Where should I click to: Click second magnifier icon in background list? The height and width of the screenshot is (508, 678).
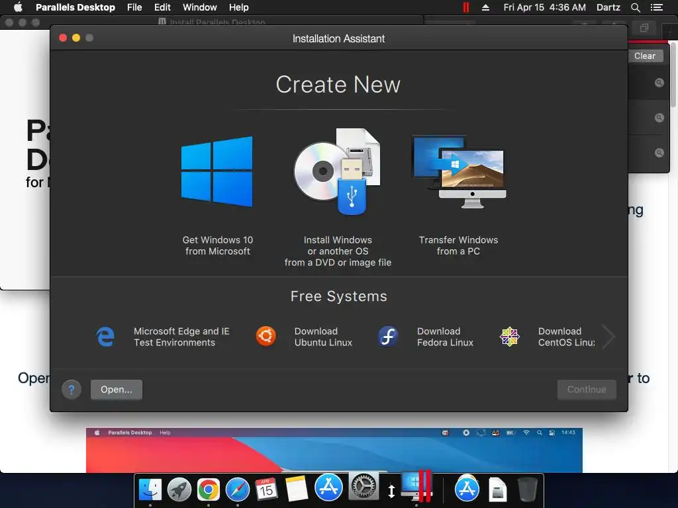[659, 118]
